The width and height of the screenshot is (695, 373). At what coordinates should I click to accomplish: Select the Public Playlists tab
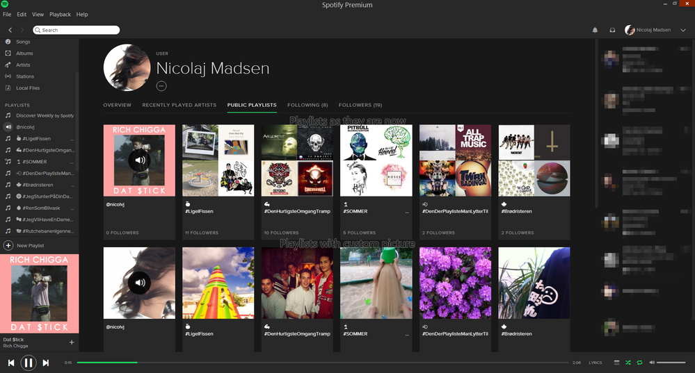252,105
